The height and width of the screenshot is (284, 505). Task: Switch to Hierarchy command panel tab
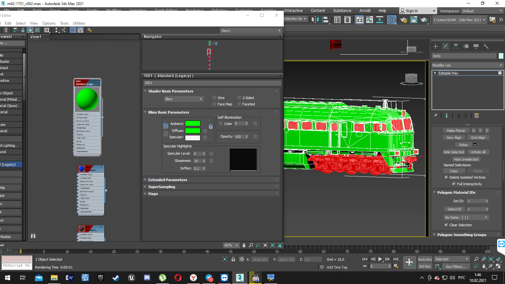(456, 46)
